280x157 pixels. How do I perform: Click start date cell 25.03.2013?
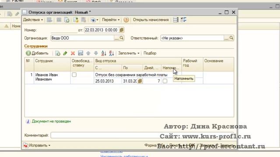(x=108, y=81)
